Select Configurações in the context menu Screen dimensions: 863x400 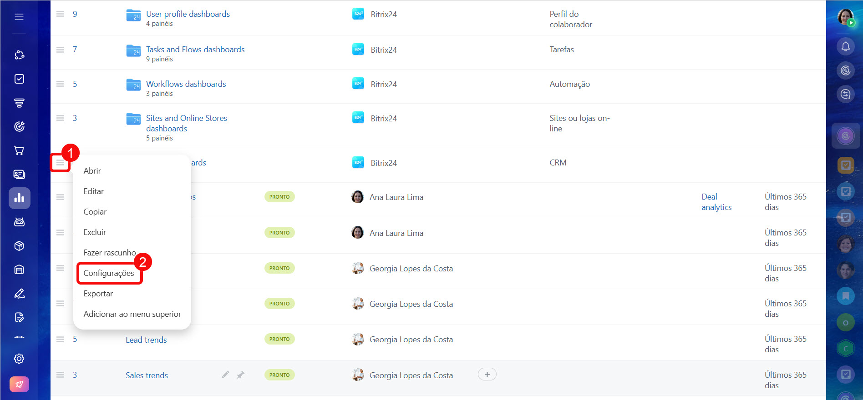109,273
